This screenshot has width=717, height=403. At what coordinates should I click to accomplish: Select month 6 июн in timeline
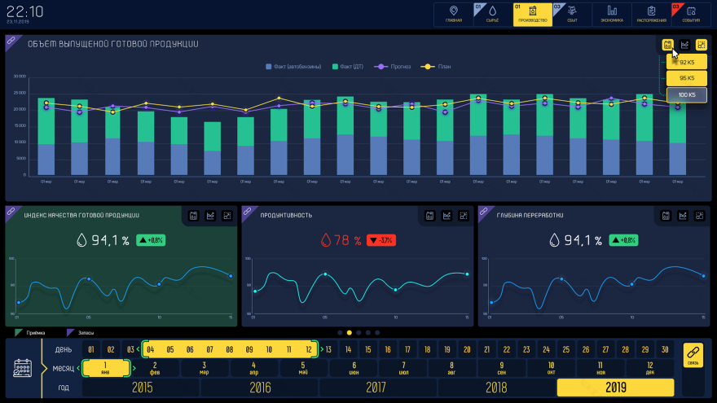(354, 368)
